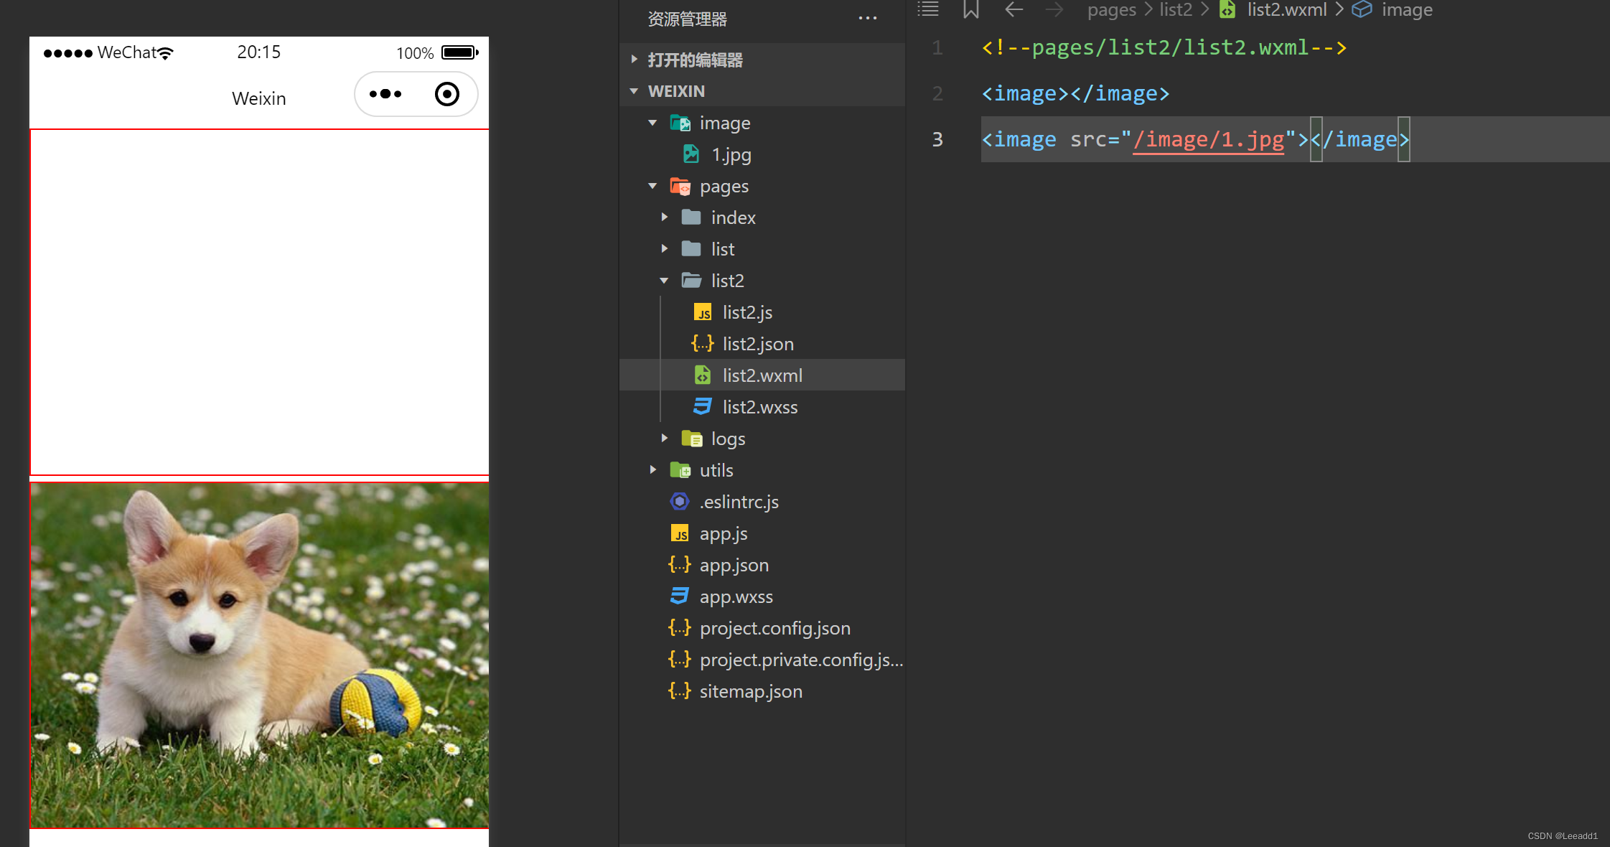Collapse the list2 folder
Image resolution: width=1610 pixels, height=847 pixels.
(x=726, y=281)
